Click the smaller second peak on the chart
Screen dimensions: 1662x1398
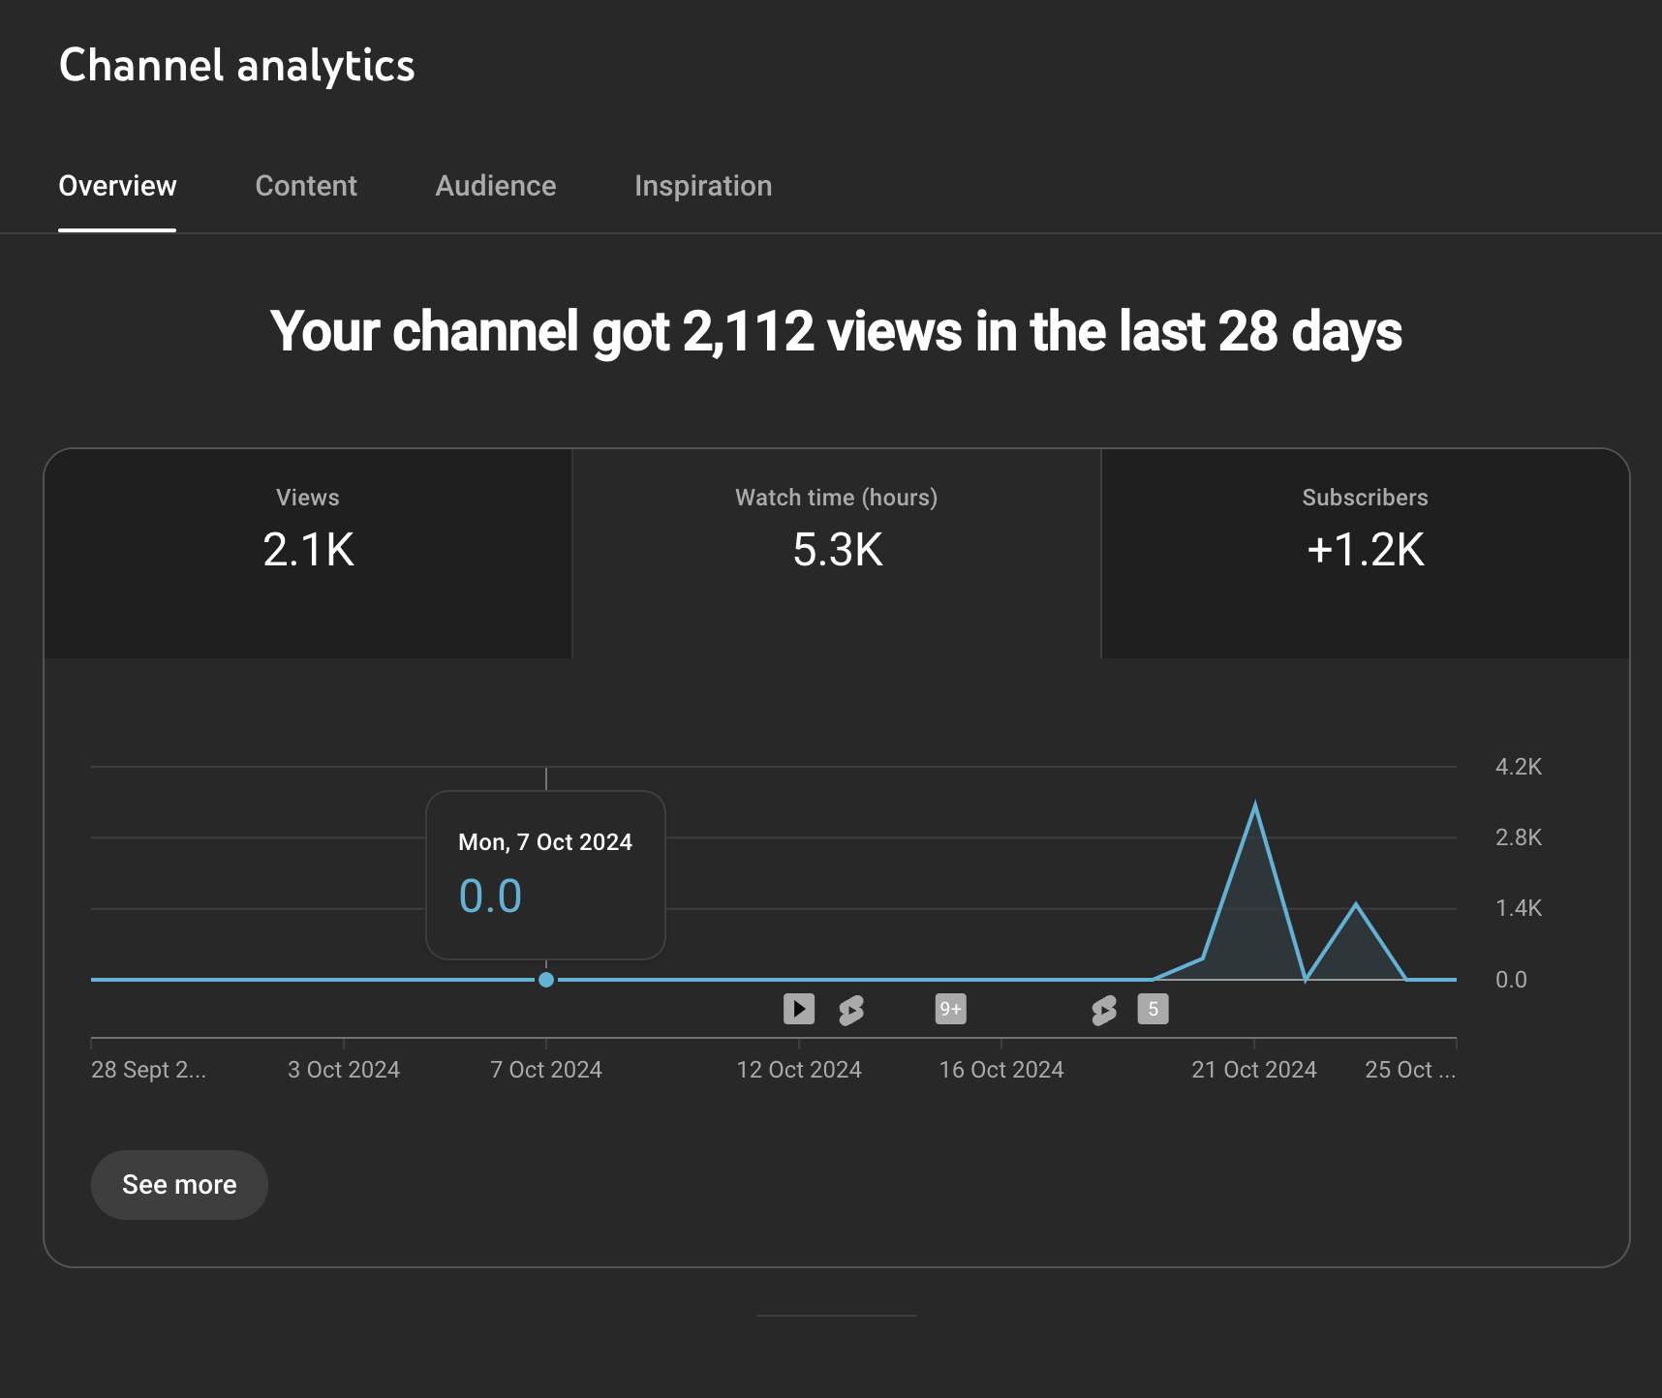(x=1356, y=905)
